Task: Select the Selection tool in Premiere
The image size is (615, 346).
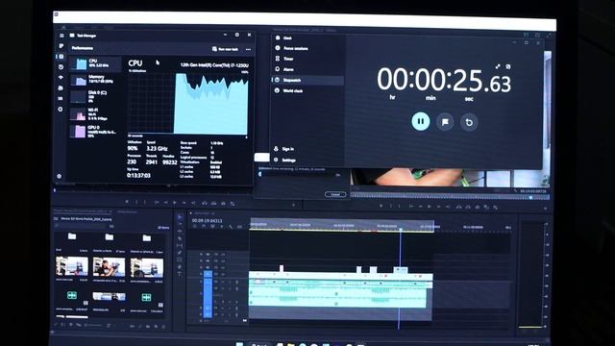Action: pyautogui.click(x=180, y=217)
